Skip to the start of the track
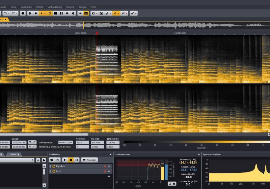Screen dimensions: 270x189 point(30,13)
